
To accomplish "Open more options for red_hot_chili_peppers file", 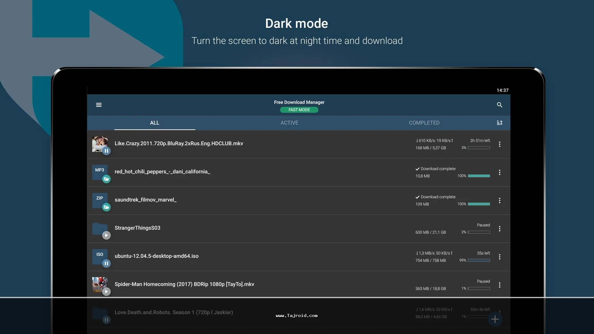I will click(x=499, y=172).
